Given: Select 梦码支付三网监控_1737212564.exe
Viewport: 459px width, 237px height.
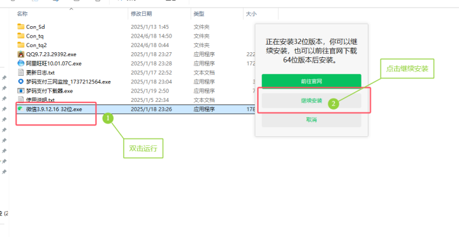Looking at the screenshot, I should [68, 82].
